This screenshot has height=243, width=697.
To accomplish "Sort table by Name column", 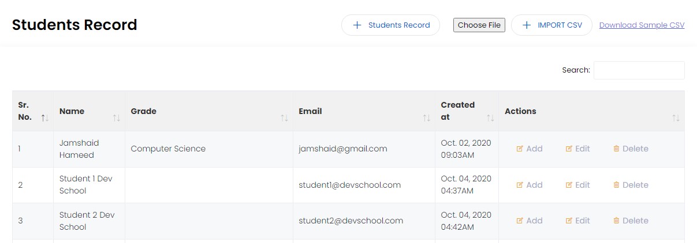I will [117, 117].
